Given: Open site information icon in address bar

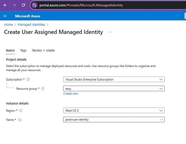Looking at the screenshot, I should 34,5.
